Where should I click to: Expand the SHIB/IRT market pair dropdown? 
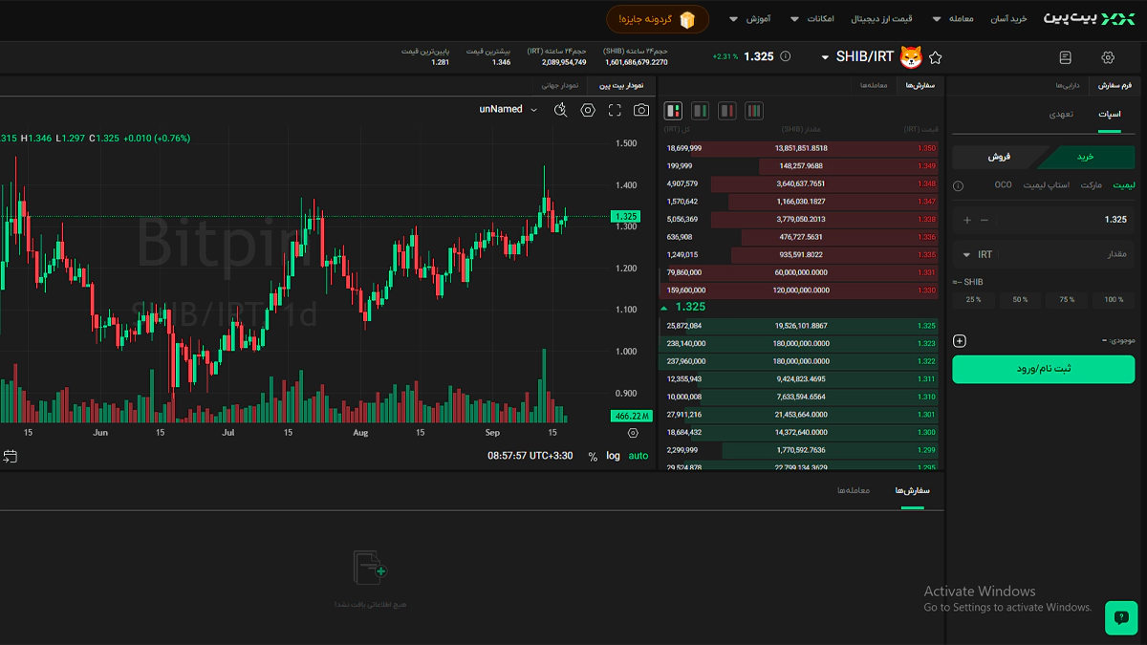coord(825,57)
